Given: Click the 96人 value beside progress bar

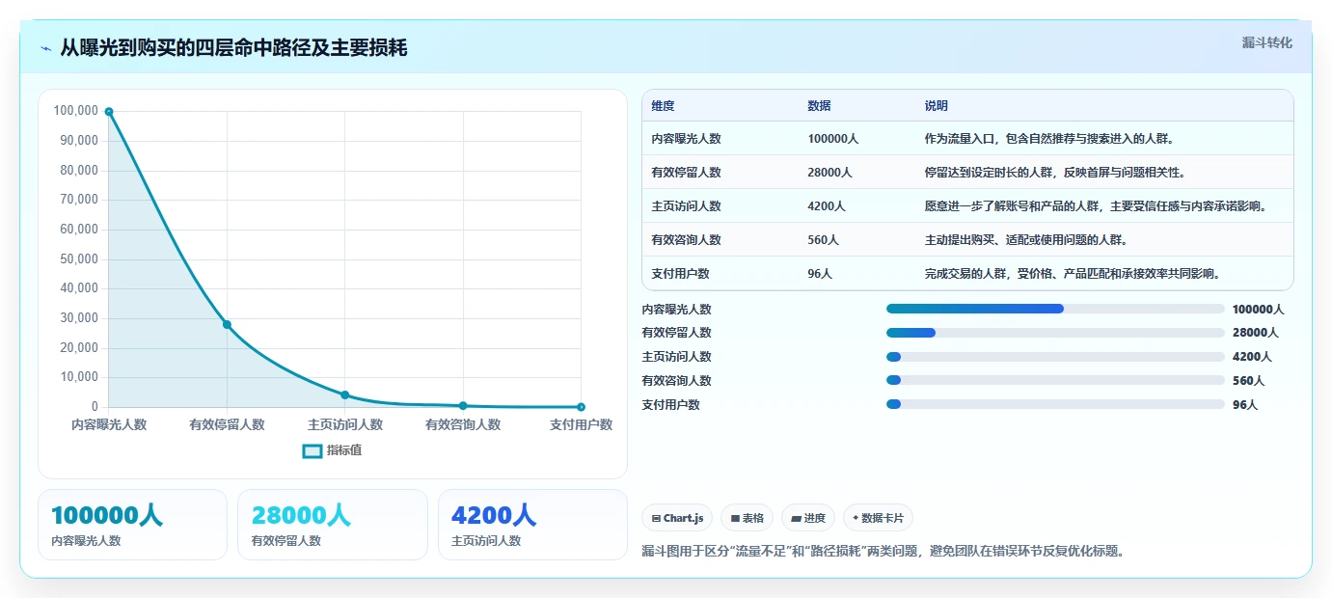Looking at the screenshot, I should (1245, 404).
